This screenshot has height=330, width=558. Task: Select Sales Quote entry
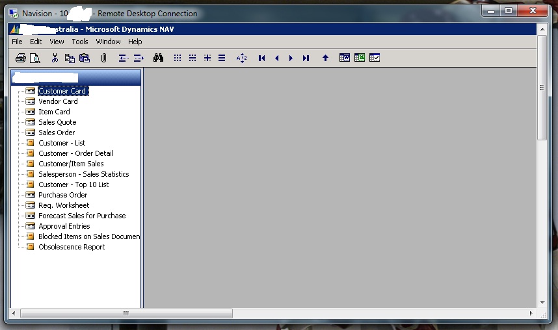pyautogui.click(x=57, y=122)
